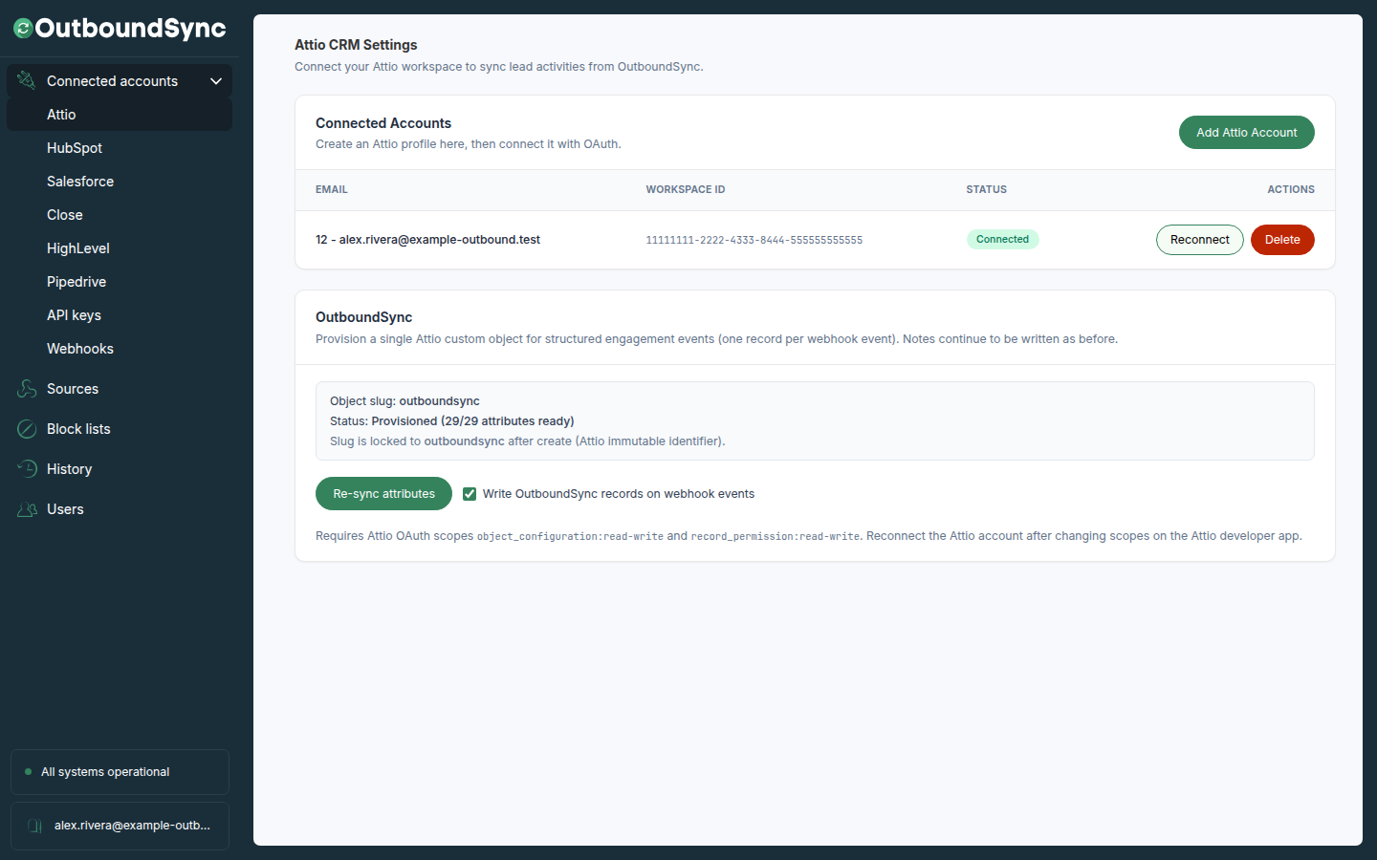Open the API keys page
This screenshot has width=1377, height=860.
point(120,315)
